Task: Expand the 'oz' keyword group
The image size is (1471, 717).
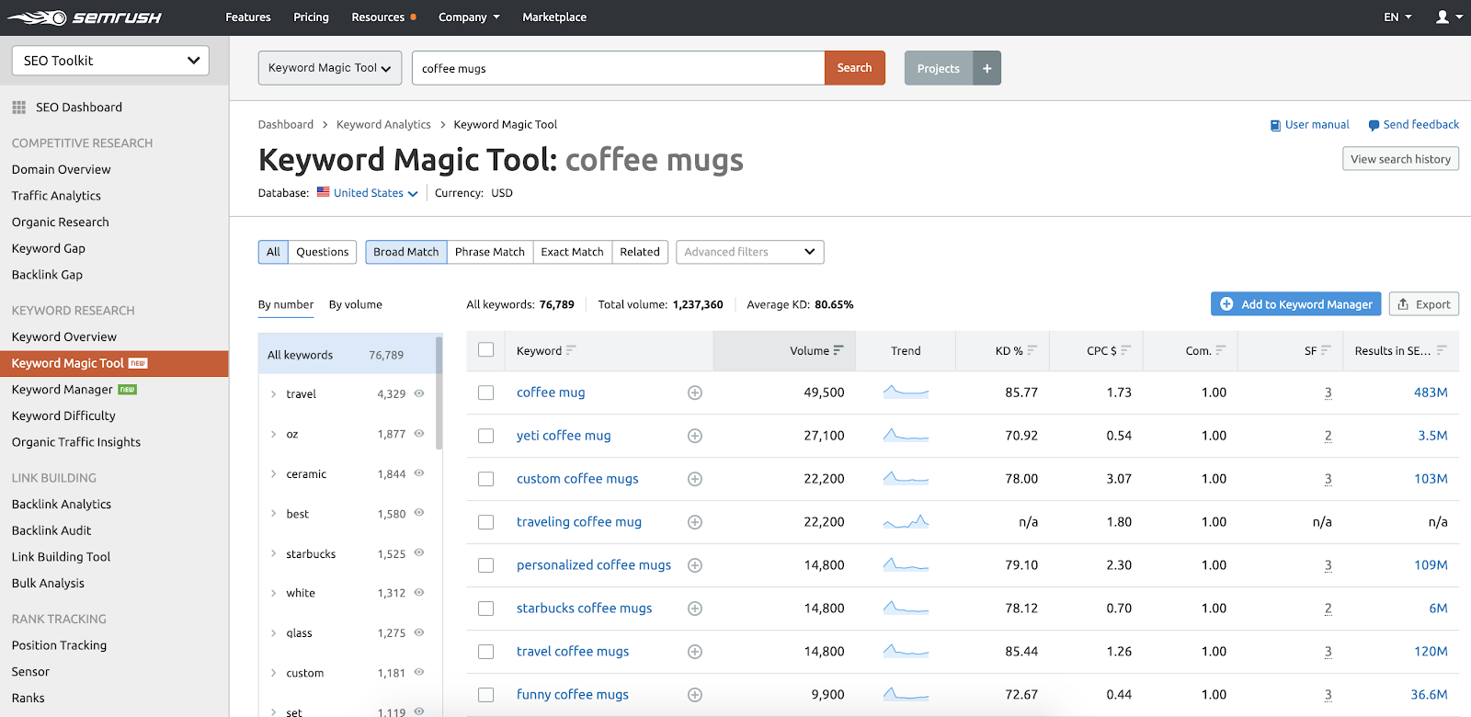Action: coord(274,434)
